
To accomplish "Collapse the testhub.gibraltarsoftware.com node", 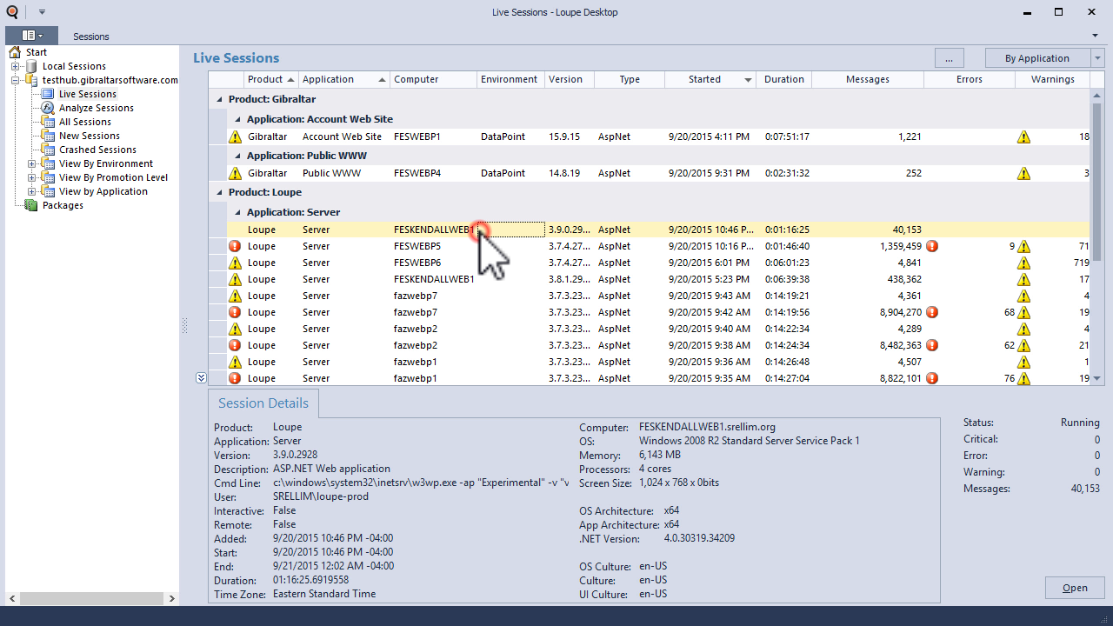I will [x=15, y=80].
